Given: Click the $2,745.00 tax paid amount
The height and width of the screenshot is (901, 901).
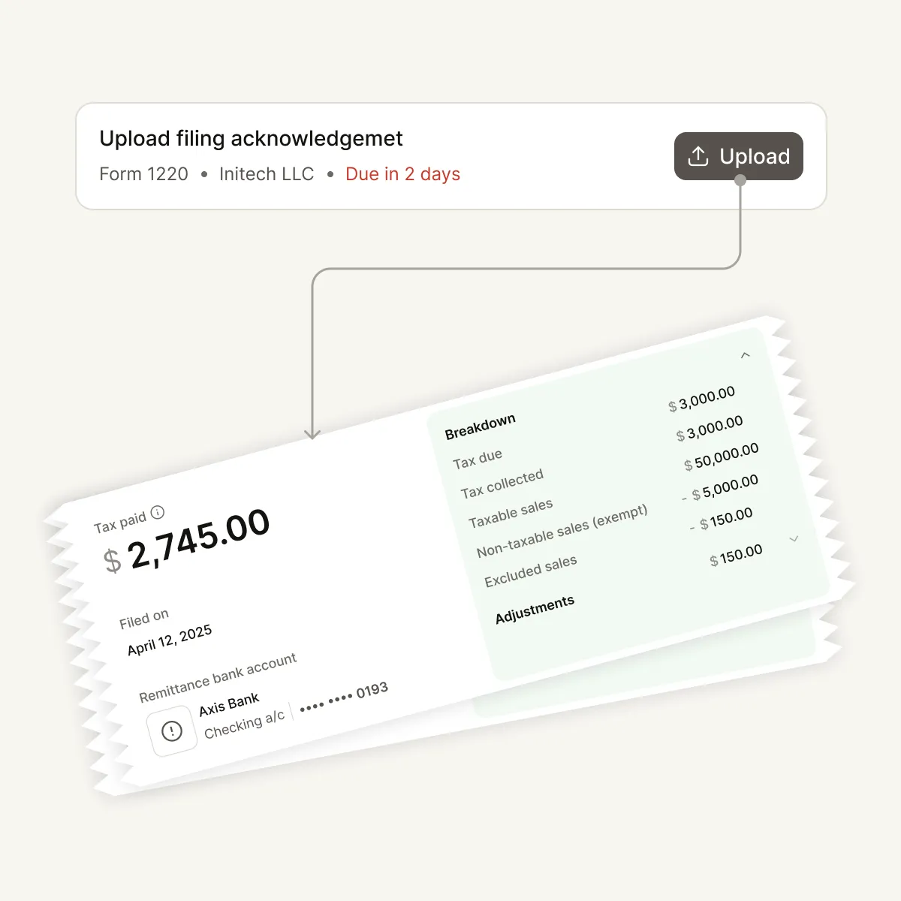Looking at the screenshot, I should [188, 541].
